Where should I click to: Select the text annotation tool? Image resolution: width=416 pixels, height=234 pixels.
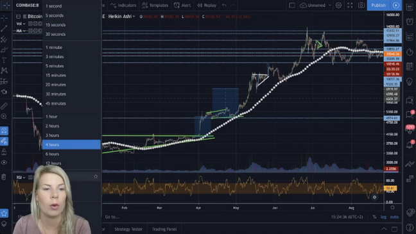[4, 60]
